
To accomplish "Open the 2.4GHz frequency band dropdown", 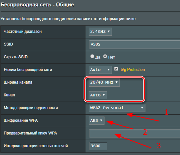I will 100,32.
